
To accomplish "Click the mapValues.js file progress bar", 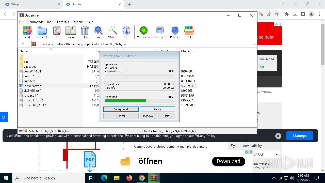I will 139,75.
